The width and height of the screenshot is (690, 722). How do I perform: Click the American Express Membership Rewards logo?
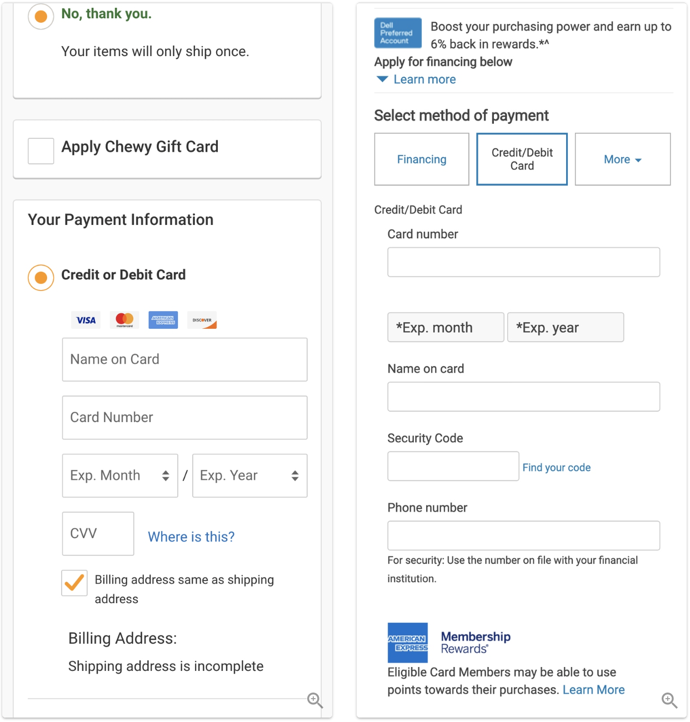[x=449, y=643]
